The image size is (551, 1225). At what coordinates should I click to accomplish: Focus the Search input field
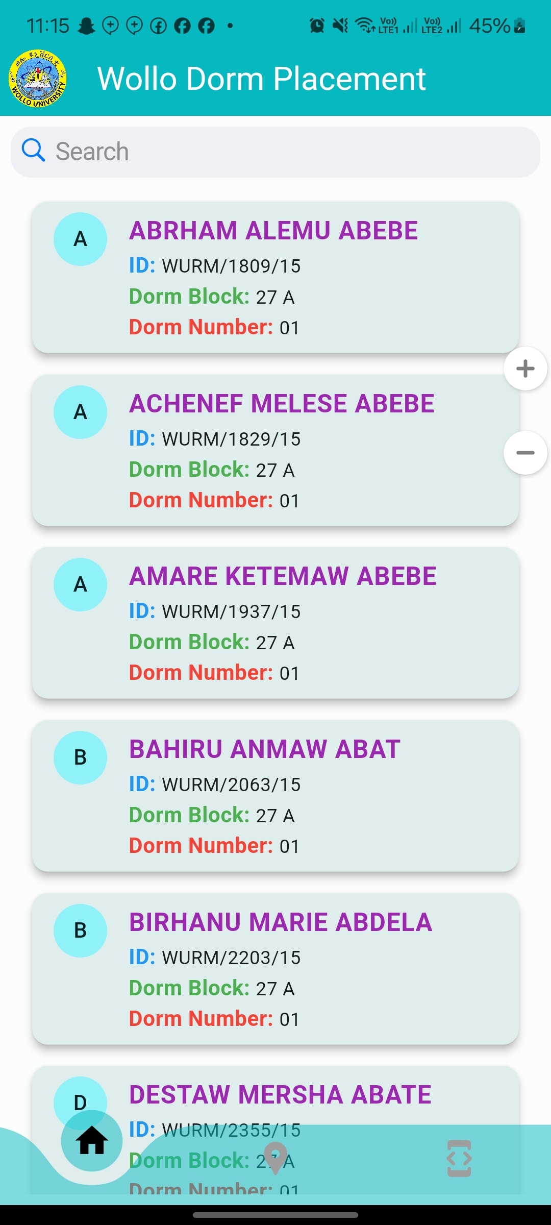pos(275,152)
